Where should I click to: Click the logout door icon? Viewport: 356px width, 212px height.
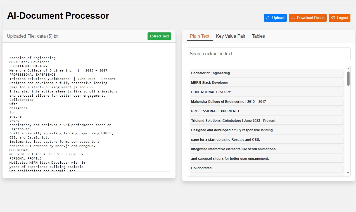(333, 18)
